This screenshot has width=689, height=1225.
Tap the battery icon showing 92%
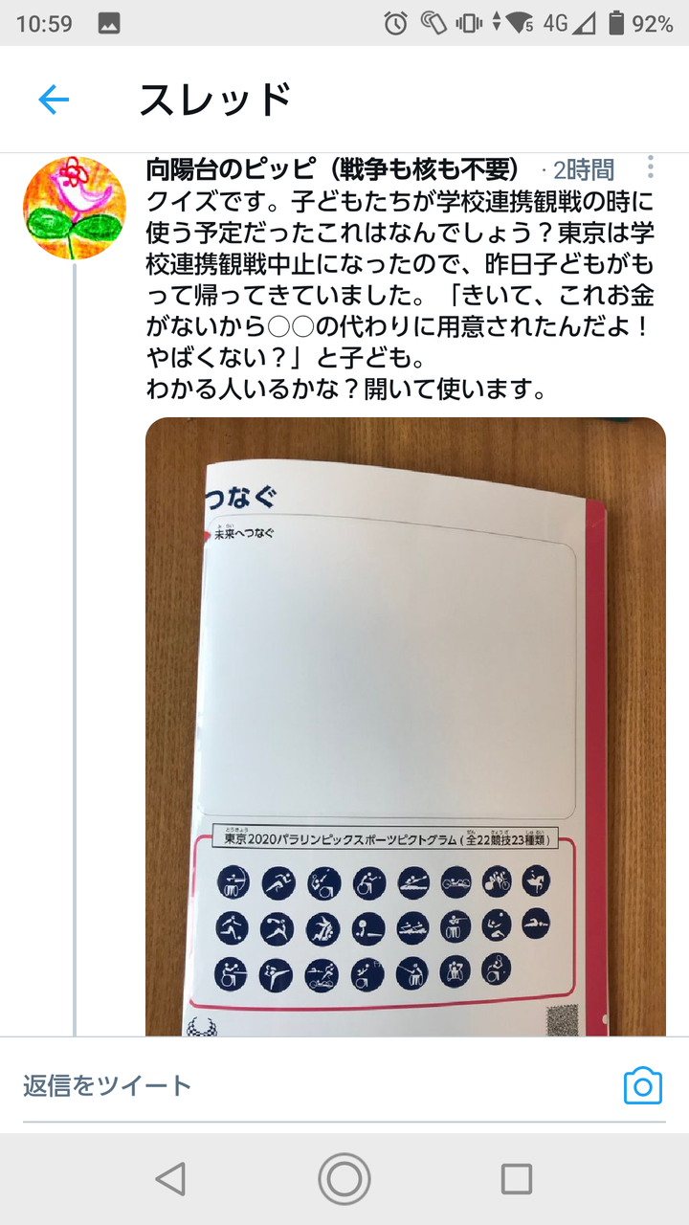[x=617, y=24]
